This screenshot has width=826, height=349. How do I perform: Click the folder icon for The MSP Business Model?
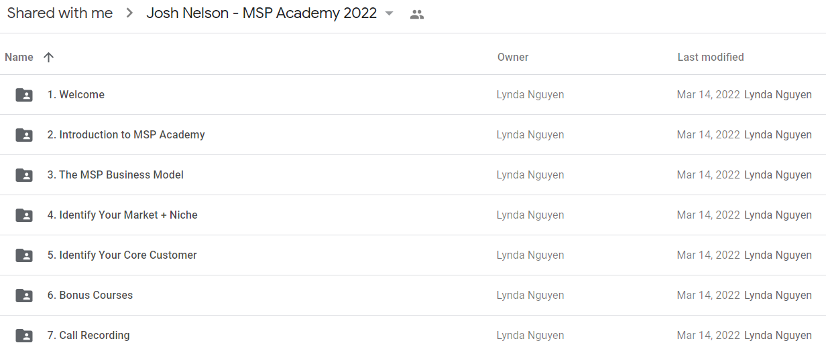24,175
